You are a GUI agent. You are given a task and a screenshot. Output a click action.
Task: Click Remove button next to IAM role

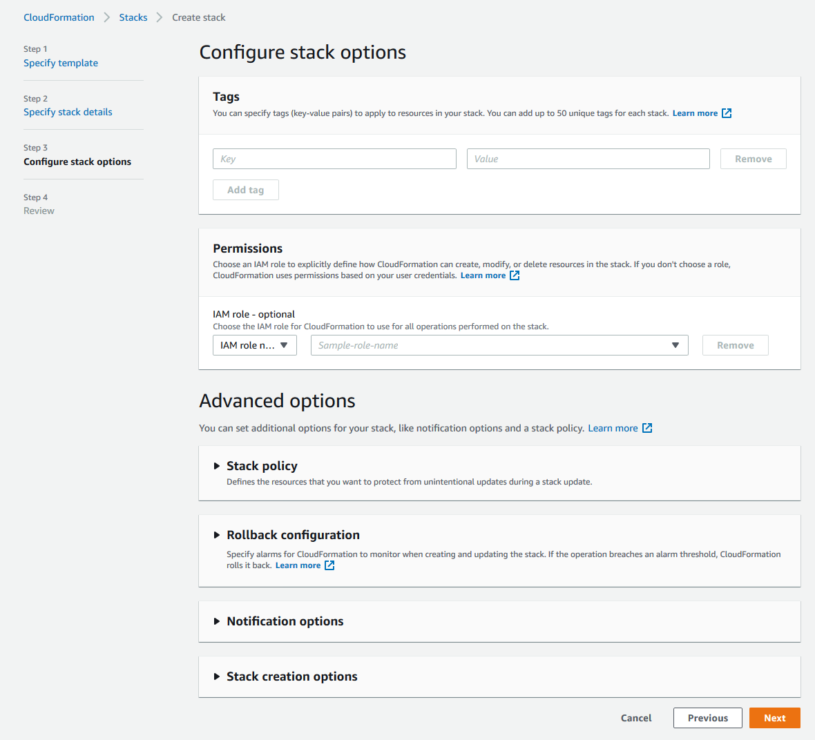pos(736,345)
